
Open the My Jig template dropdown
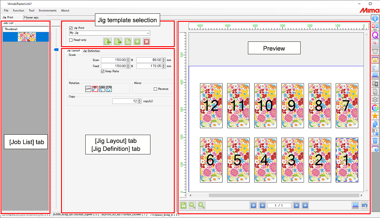coord(148,33)
